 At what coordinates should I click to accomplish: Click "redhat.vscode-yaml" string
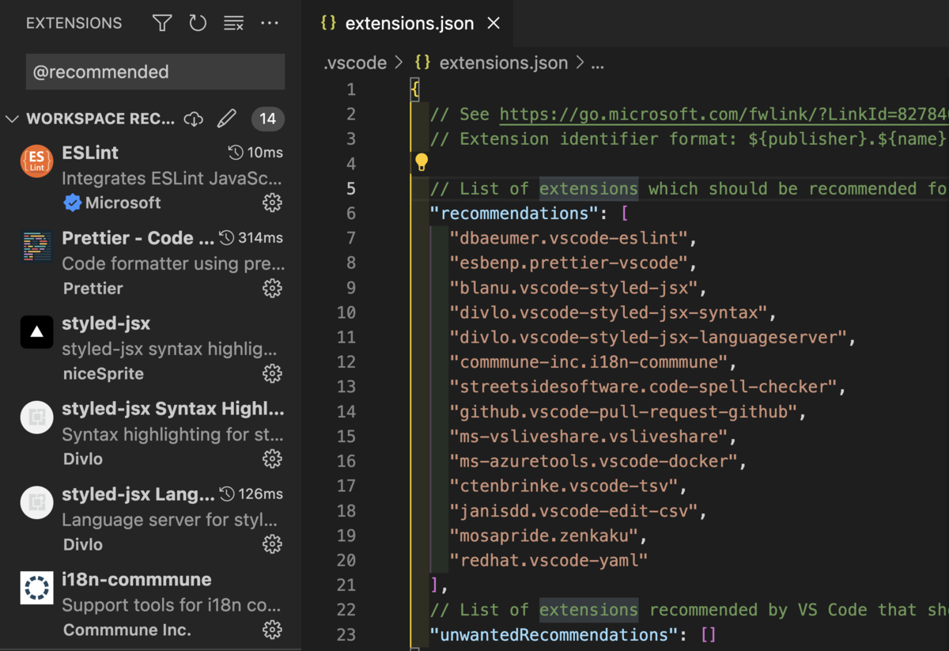pyautogui.click(x=549, y=560)
